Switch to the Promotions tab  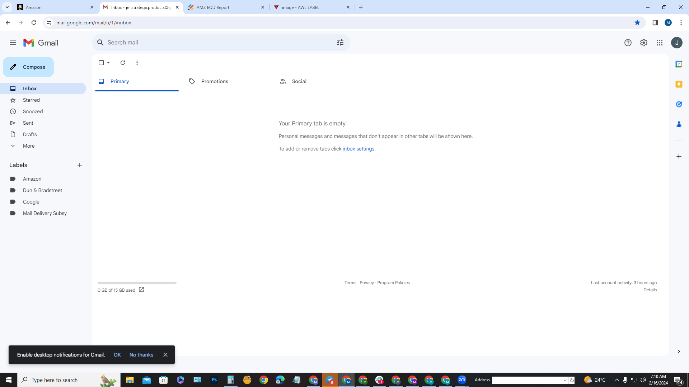pos(227,81)
